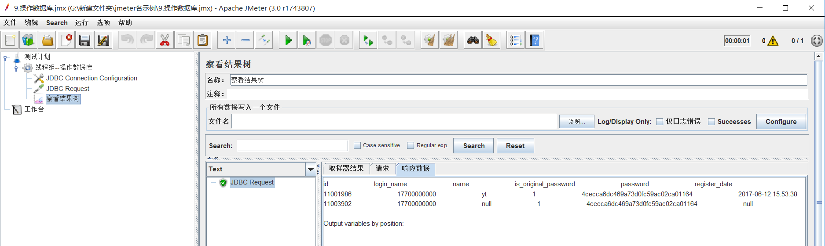825x246 pixels.
Task: Open the 编辑 menu
Action: [x=31, y=22]
